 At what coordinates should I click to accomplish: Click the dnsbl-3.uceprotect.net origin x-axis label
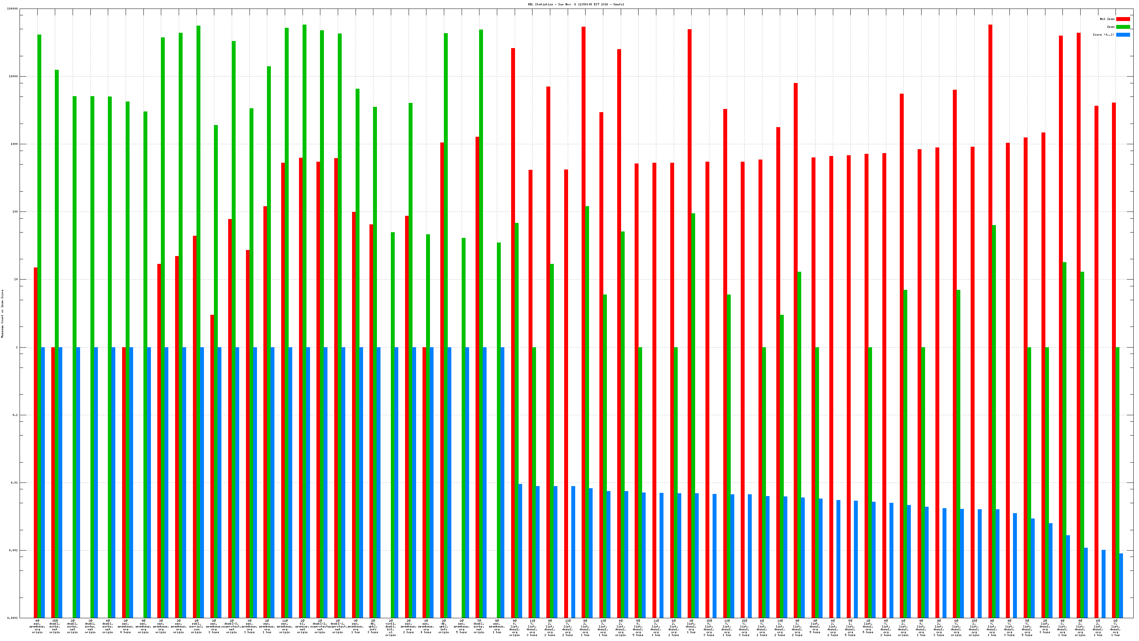pyautogui.click(x=232, y=626)
